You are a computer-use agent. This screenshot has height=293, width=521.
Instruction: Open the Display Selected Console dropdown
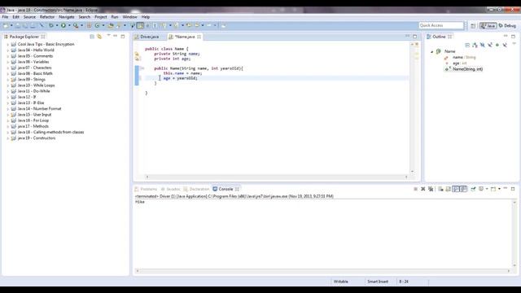click(x=487, y=189)
